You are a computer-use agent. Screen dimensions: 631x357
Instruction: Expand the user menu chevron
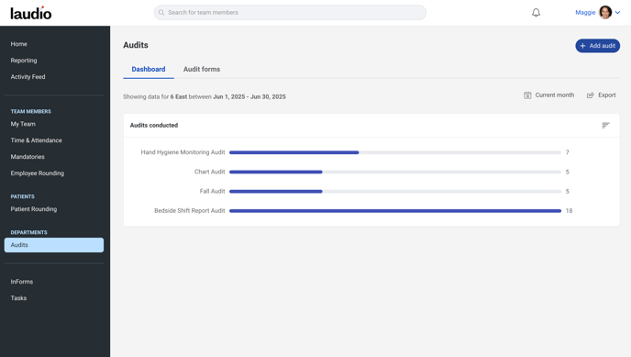click(617, 13)
